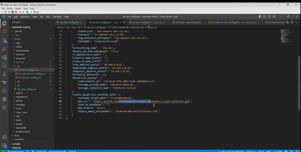Open Explorer Views and More Actions ellipsis

coord(50,22)
